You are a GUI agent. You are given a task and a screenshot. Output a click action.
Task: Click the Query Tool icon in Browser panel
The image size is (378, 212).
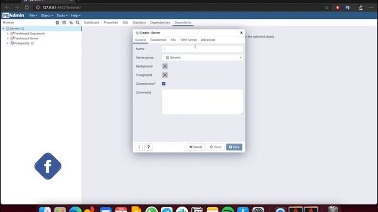click(x=57, y=22)
